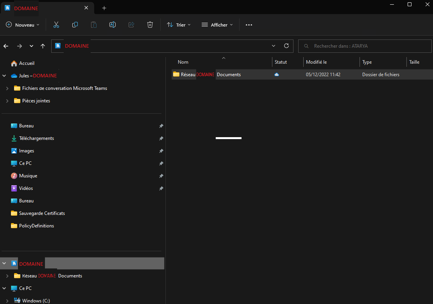The image size is (433, 304).
Task: Unpin Téléchargements from quick access
Action: [x=161, y=138]
